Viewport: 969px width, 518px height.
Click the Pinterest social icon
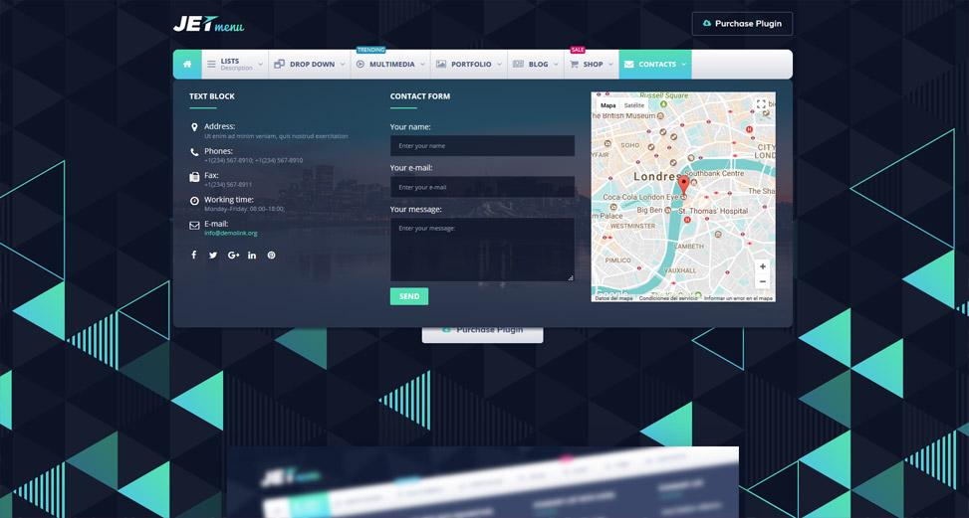[271, 256]
